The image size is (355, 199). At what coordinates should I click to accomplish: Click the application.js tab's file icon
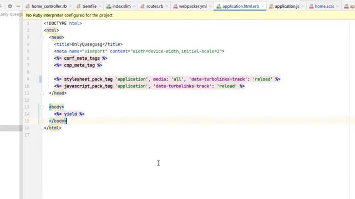point(271,6)
